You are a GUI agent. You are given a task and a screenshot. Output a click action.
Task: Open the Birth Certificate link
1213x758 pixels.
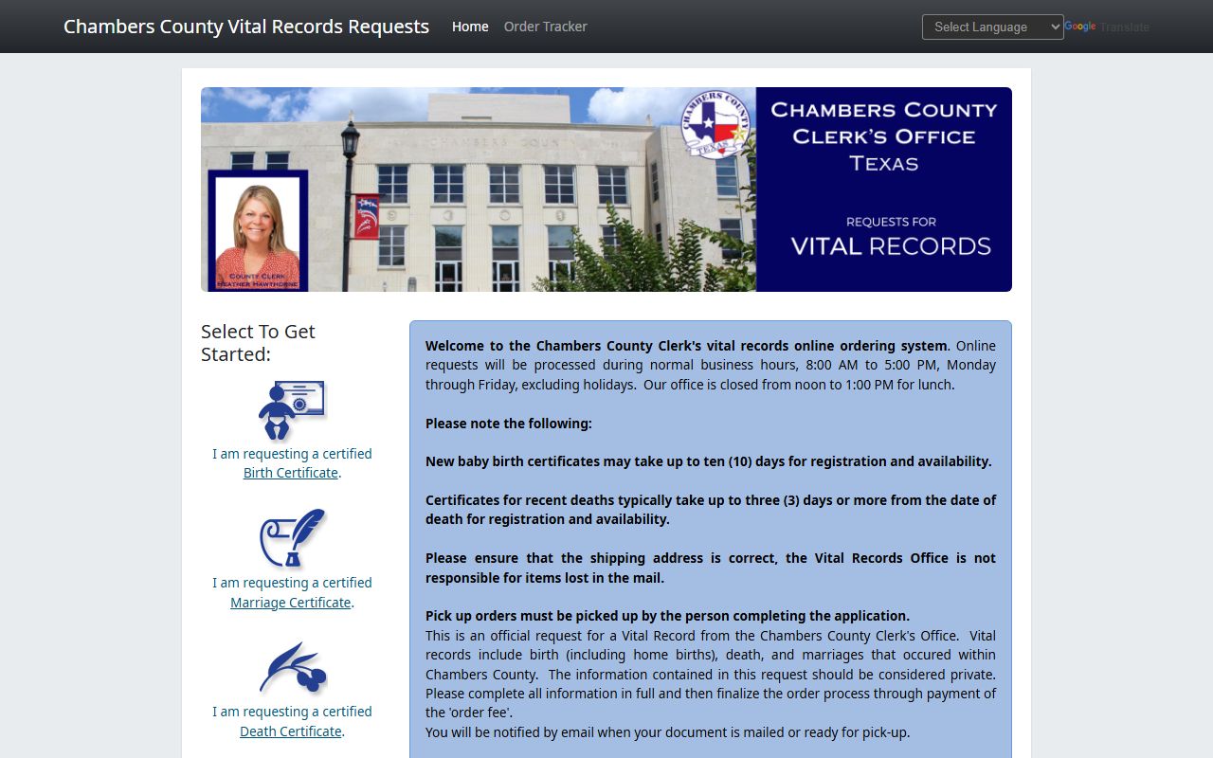click(291, 473)
